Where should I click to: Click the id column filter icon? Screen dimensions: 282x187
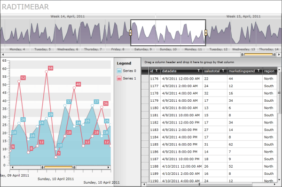tap(157, 71)
